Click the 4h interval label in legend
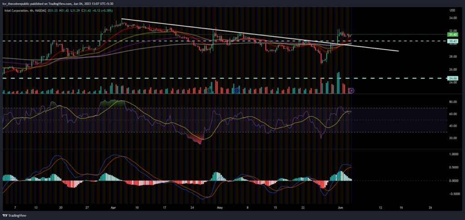The height and width of the screenshot is (220, 465). (x=32, y=11)
